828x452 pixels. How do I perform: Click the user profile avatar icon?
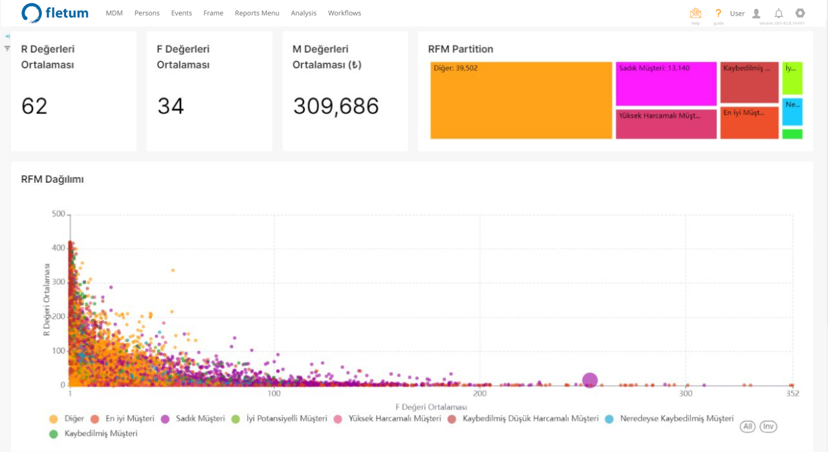tap(756, 13)
